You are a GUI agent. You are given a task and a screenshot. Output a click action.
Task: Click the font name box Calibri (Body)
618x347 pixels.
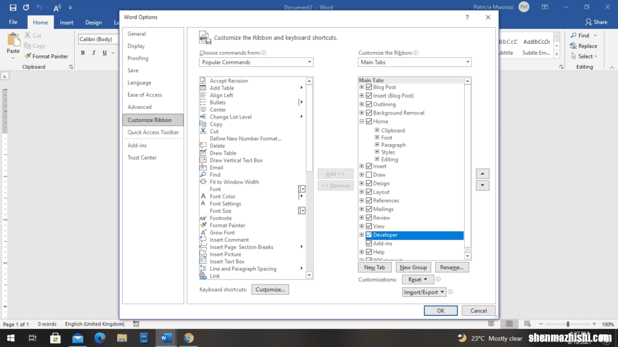(x=97, y=39)
